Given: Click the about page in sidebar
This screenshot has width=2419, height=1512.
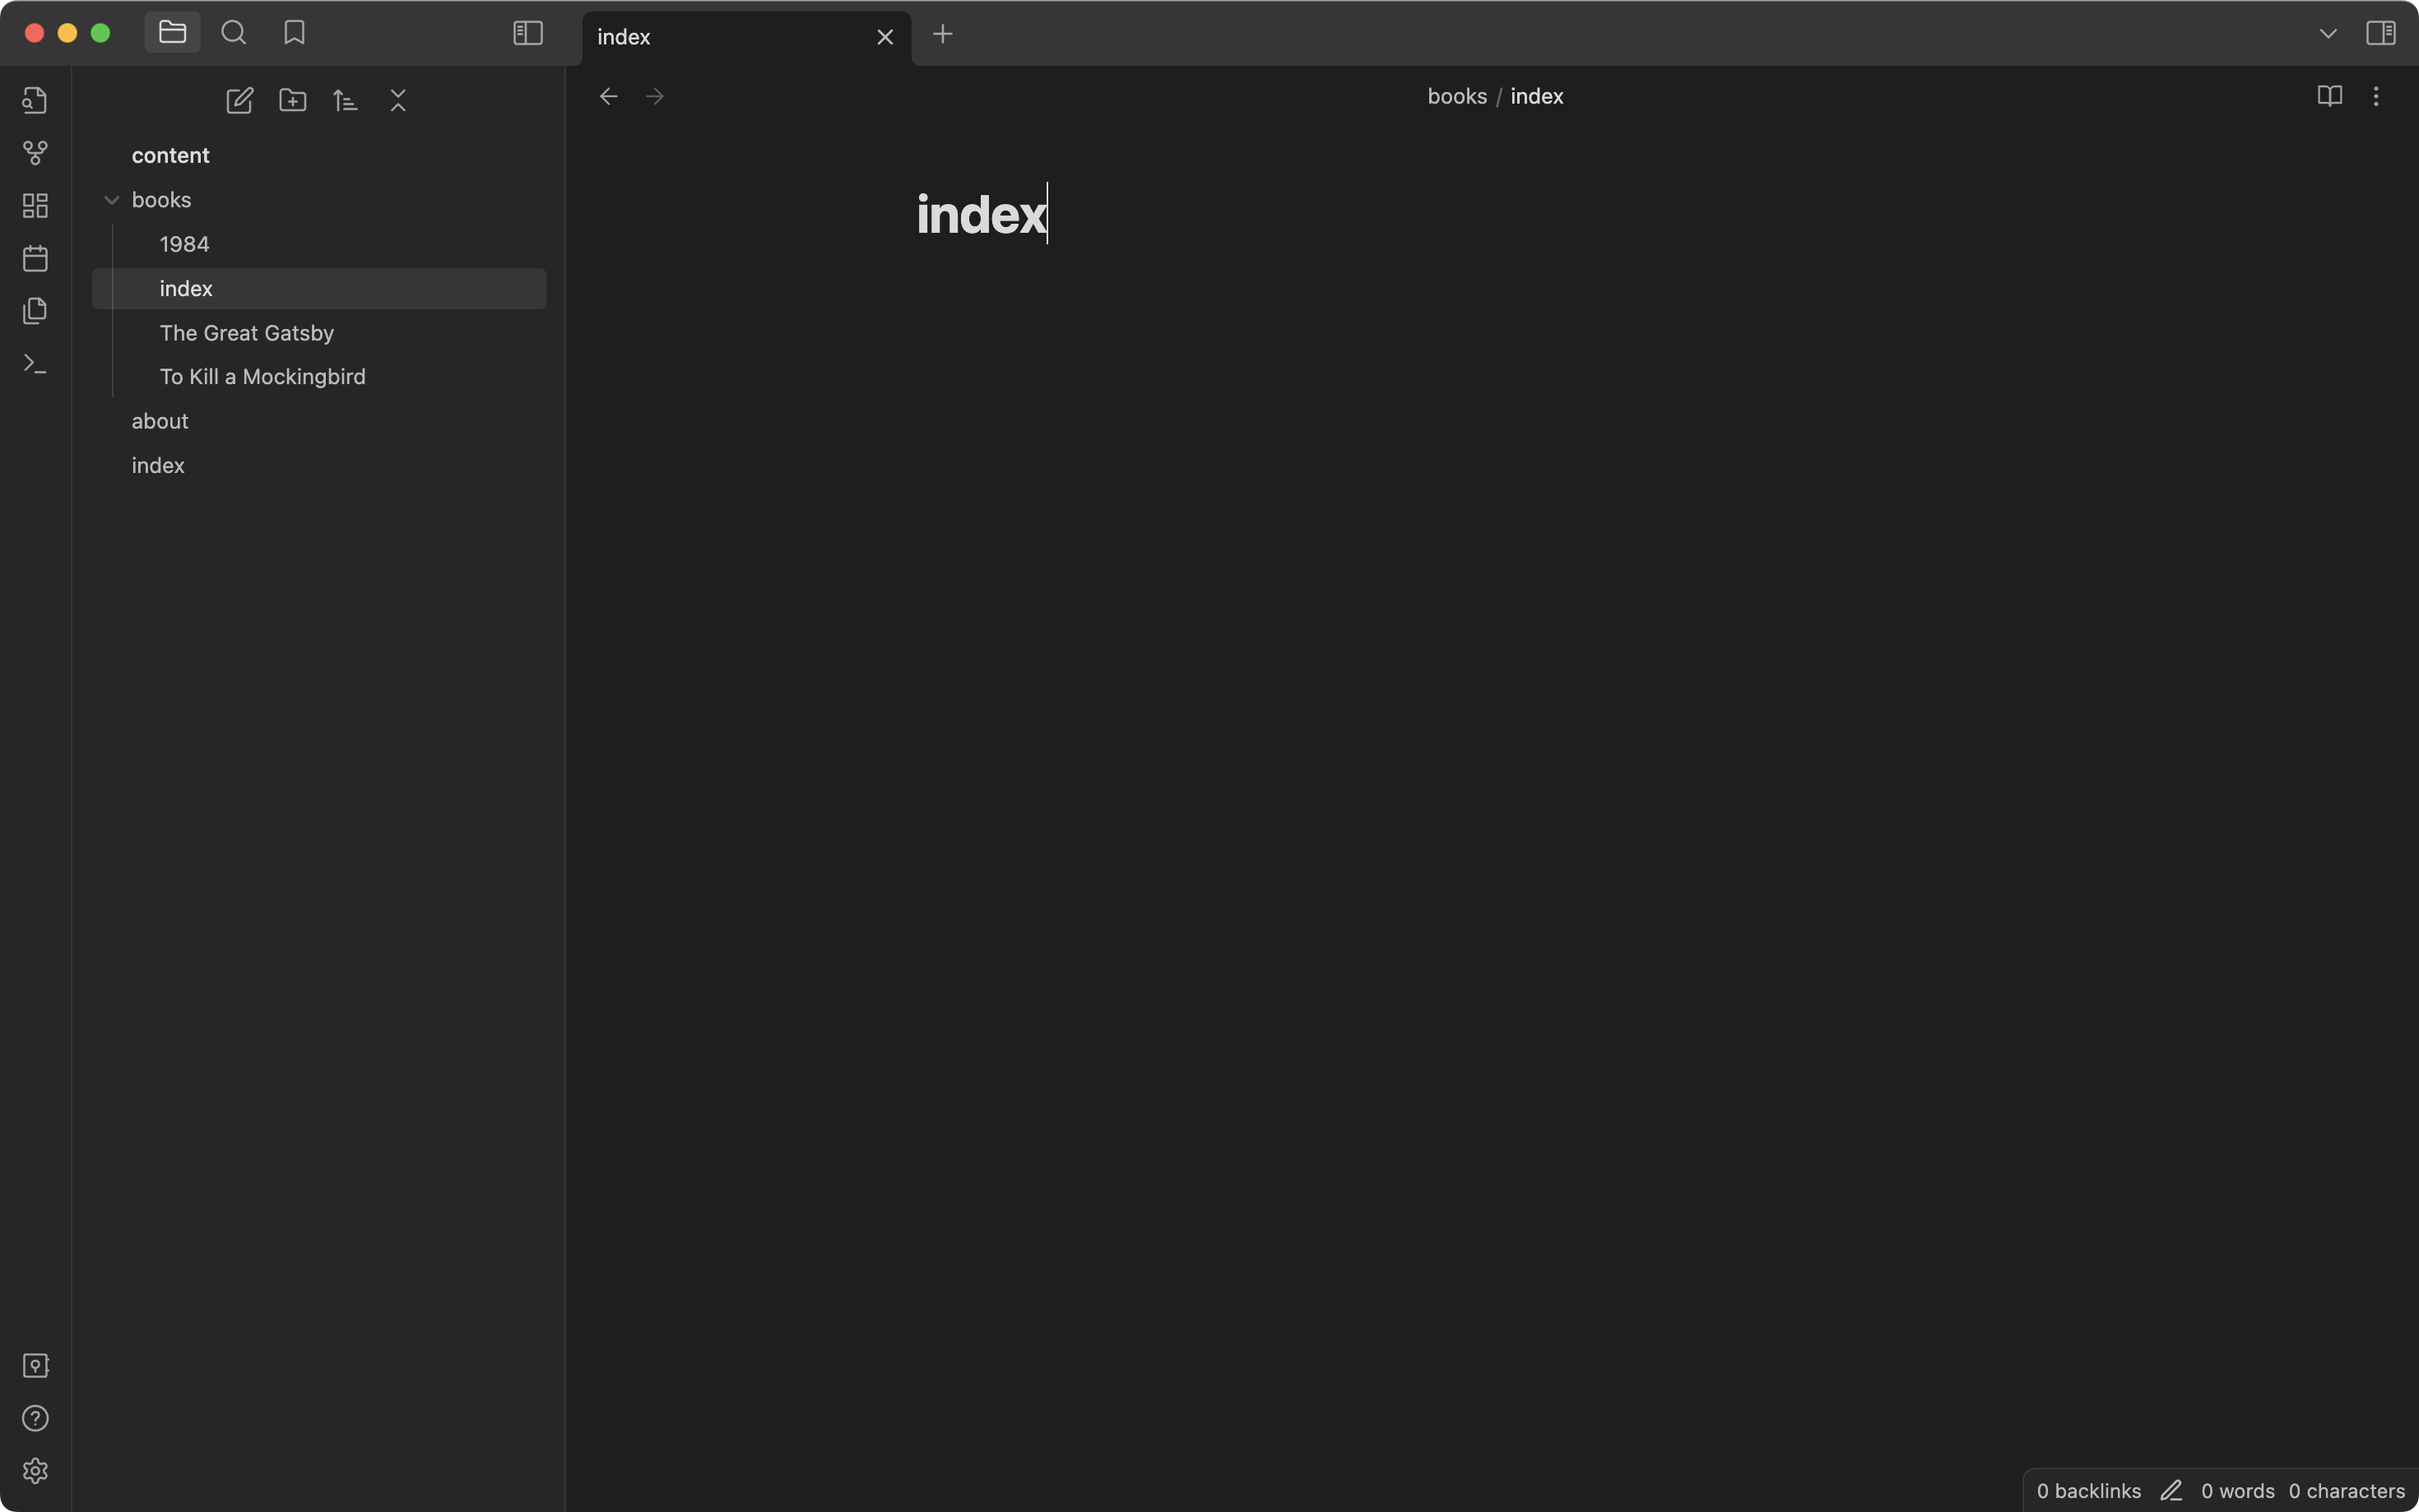Looking at the screenshot, I should point(159,421).
